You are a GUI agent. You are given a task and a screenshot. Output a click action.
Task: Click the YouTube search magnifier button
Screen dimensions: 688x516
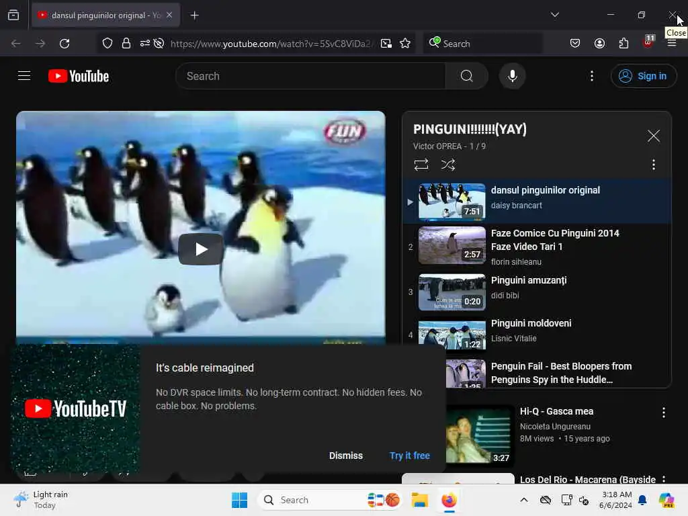[467, 76]
